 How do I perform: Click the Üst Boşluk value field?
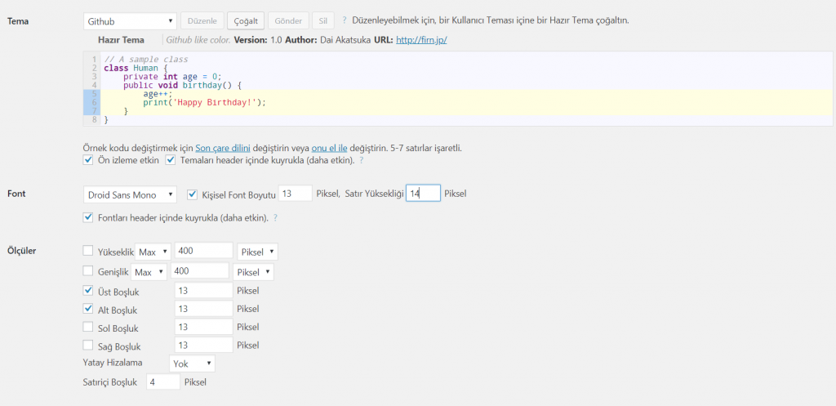click(204, 290)
